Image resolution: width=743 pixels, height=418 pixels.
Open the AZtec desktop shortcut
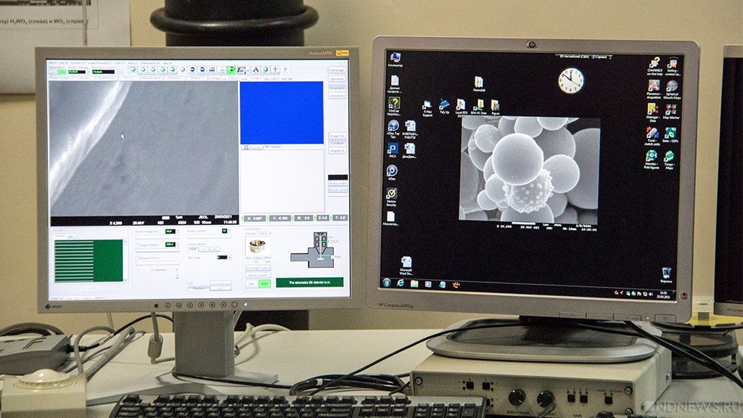392,173
